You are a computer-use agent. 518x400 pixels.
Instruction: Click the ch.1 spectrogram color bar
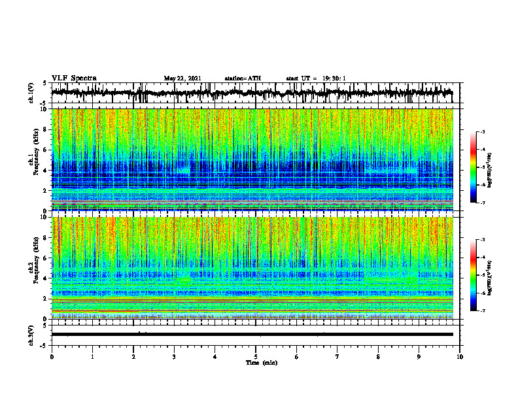tap(473, 167)
